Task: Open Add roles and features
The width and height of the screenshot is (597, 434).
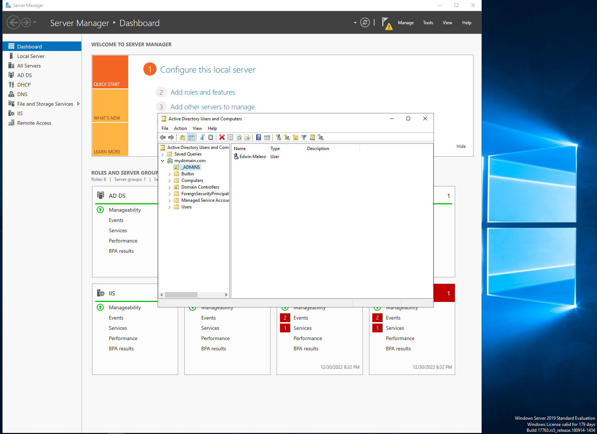Action: pos(203,92)
